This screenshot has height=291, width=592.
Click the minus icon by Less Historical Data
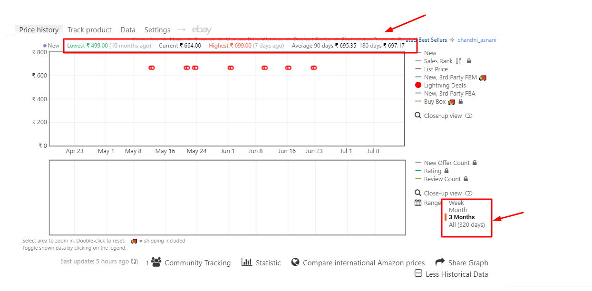click(418, 273)
